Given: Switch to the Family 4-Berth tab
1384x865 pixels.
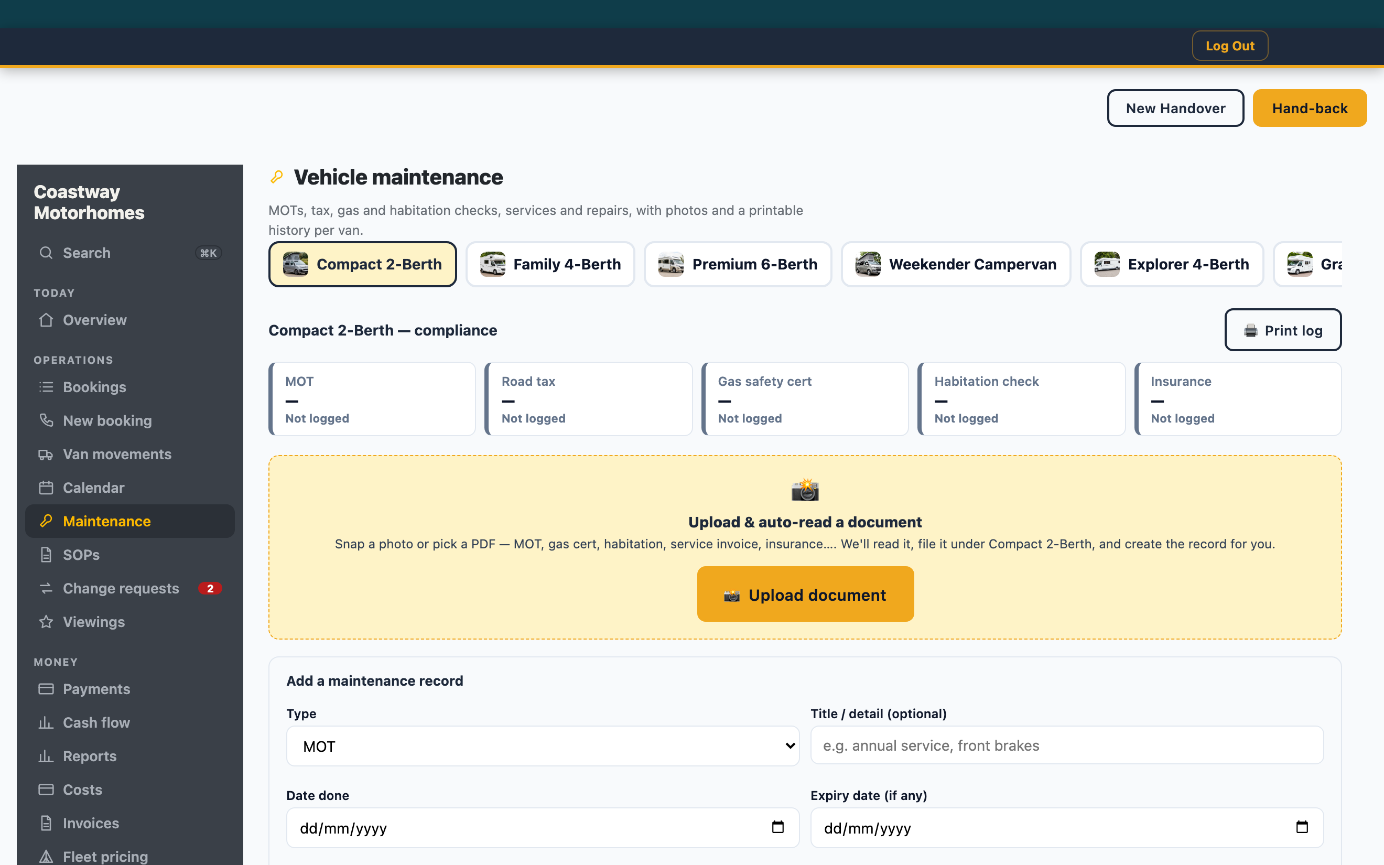Looking at the screenshot, I should point(550,264).
